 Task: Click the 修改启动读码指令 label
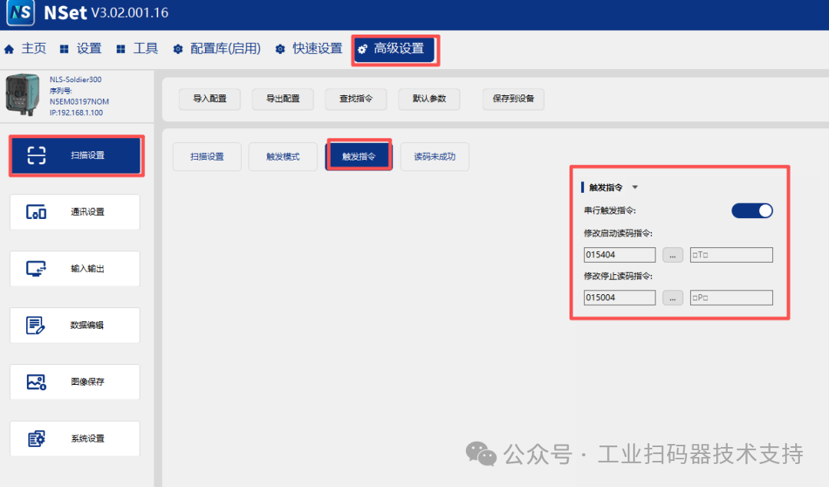tap(618, 234)
